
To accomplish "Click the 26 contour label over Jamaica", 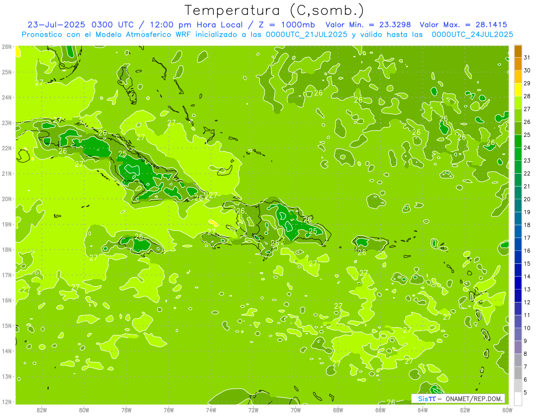I will pos(139,236).
